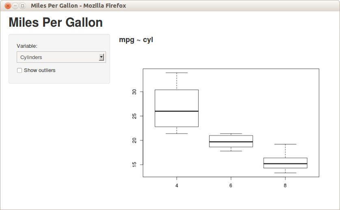Click the y-axis tick label 15
Image resolution: width=340 pixels, height=210 pixels.
(x=134, y=165)
